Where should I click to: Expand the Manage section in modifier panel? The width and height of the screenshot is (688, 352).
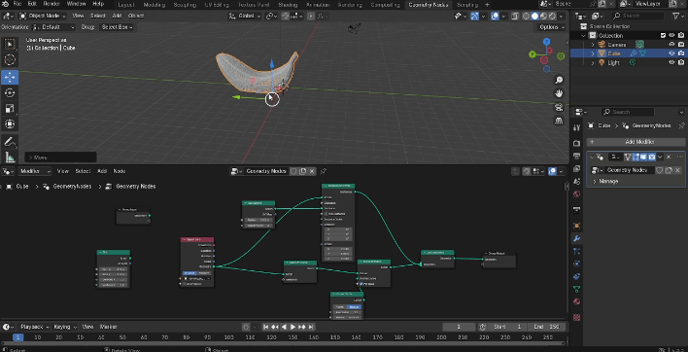pos(595,181)
